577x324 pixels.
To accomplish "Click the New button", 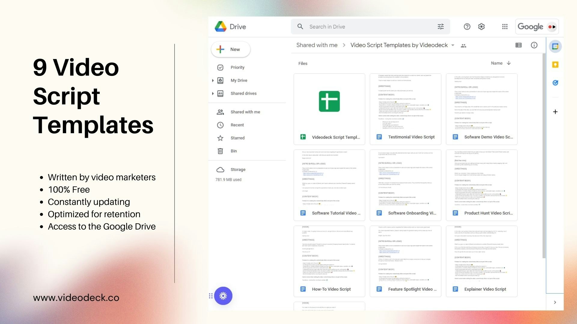I will click(231, 49).
